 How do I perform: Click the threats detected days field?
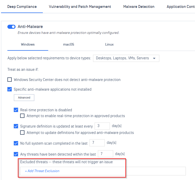(106, 154)
